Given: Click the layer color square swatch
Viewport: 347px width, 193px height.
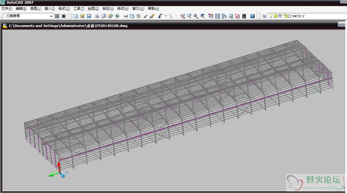Looking at the screenshot, I should pos(290,16).
